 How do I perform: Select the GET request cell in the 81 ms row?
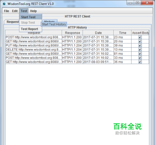[x=33, y=54]
